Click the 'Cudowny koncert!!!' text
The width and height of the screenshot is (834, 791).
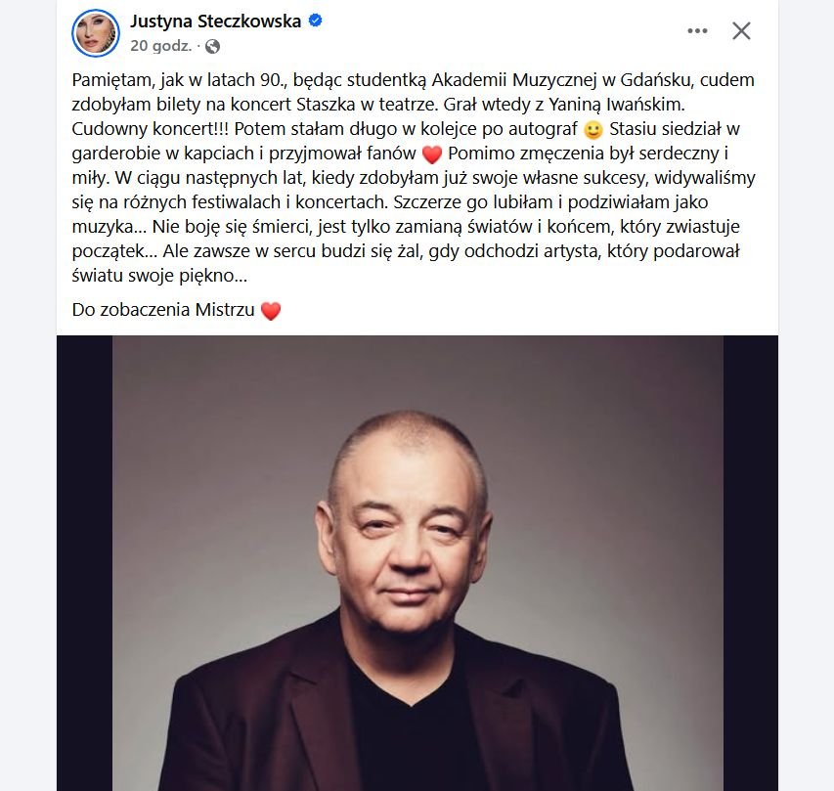click(x=150, y=129)
